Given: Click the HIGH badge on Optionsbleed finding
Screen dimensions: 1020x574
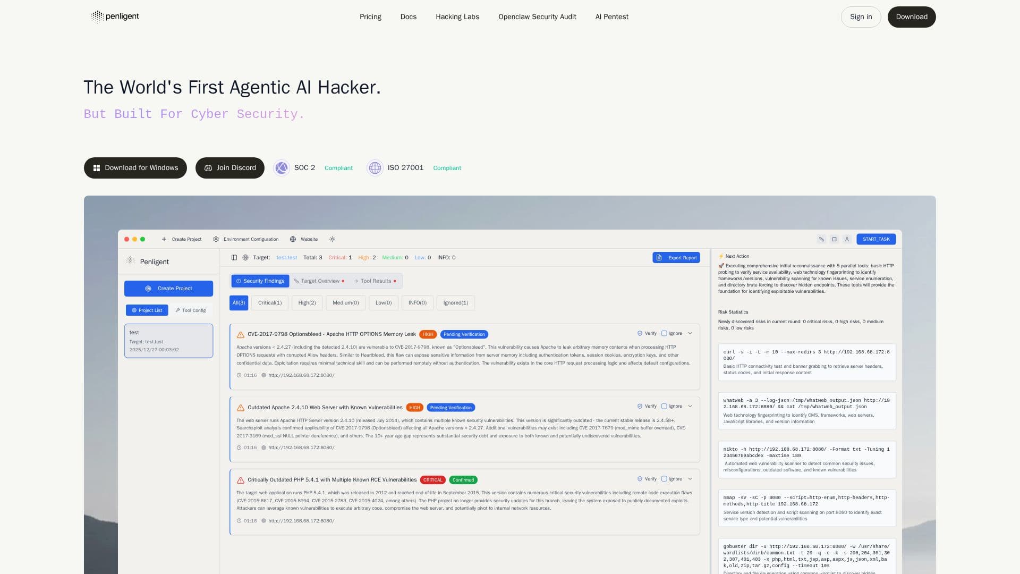Looking at the screenshot, I should [428, 335].
